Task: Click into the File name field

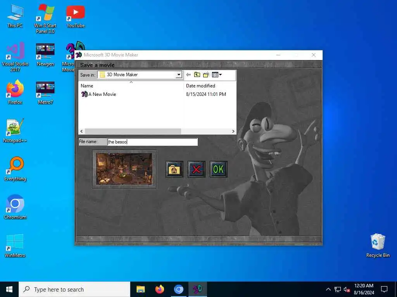Action: coord(153,142)
